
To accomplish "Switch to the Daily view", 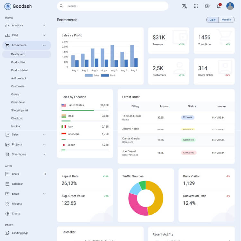I will tap(212, 20).
